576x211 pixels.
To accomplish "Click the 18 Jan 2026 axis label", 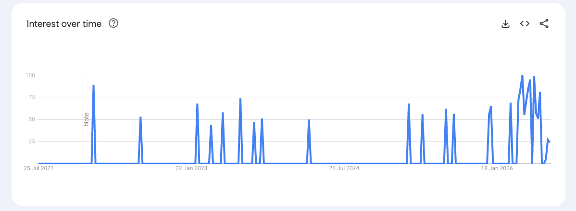I will 497,168.
